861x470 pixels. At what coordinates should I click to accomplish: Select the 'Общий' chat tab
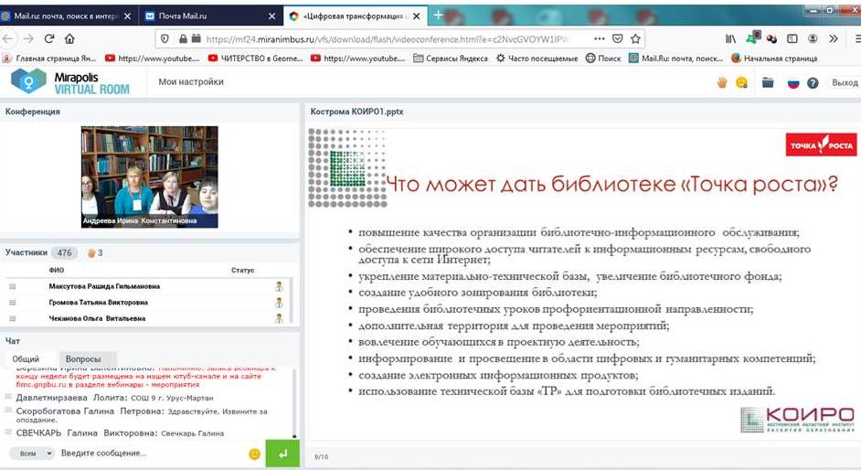click(26, 358)
